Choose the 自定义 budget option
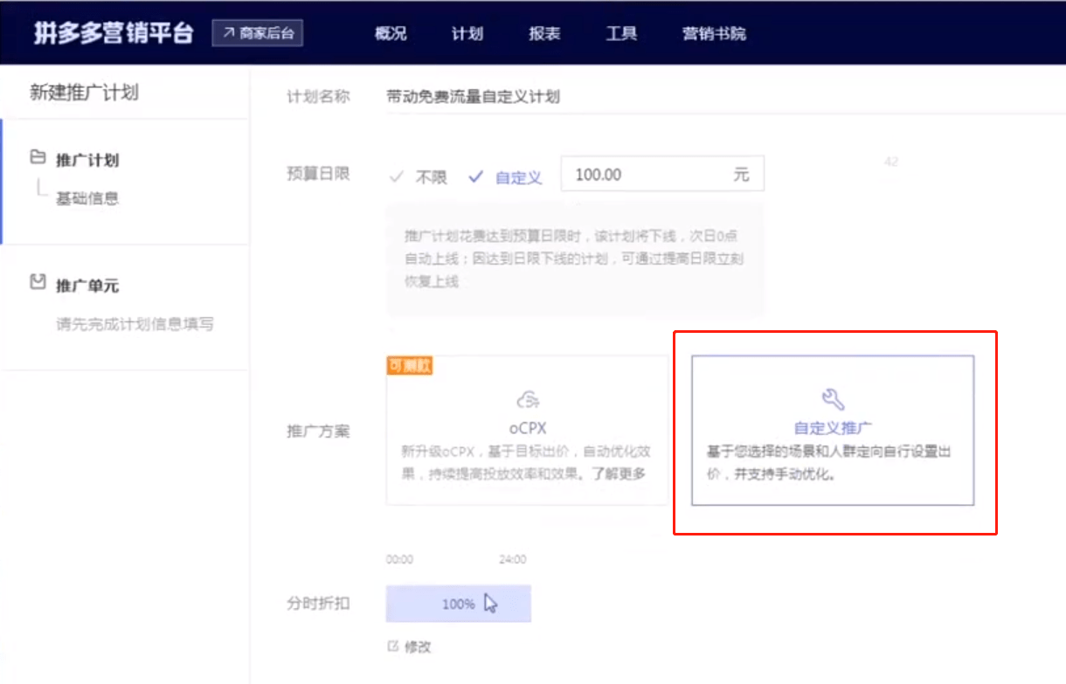1066x684 pixels. (x=505, y=176)
